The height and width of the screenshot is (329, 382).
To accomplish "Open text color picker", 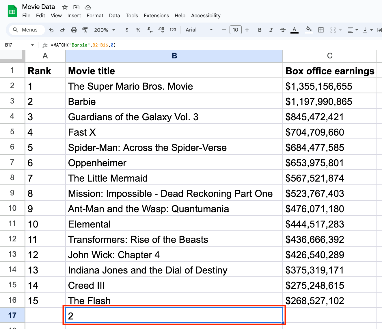I will pos(294,30).
